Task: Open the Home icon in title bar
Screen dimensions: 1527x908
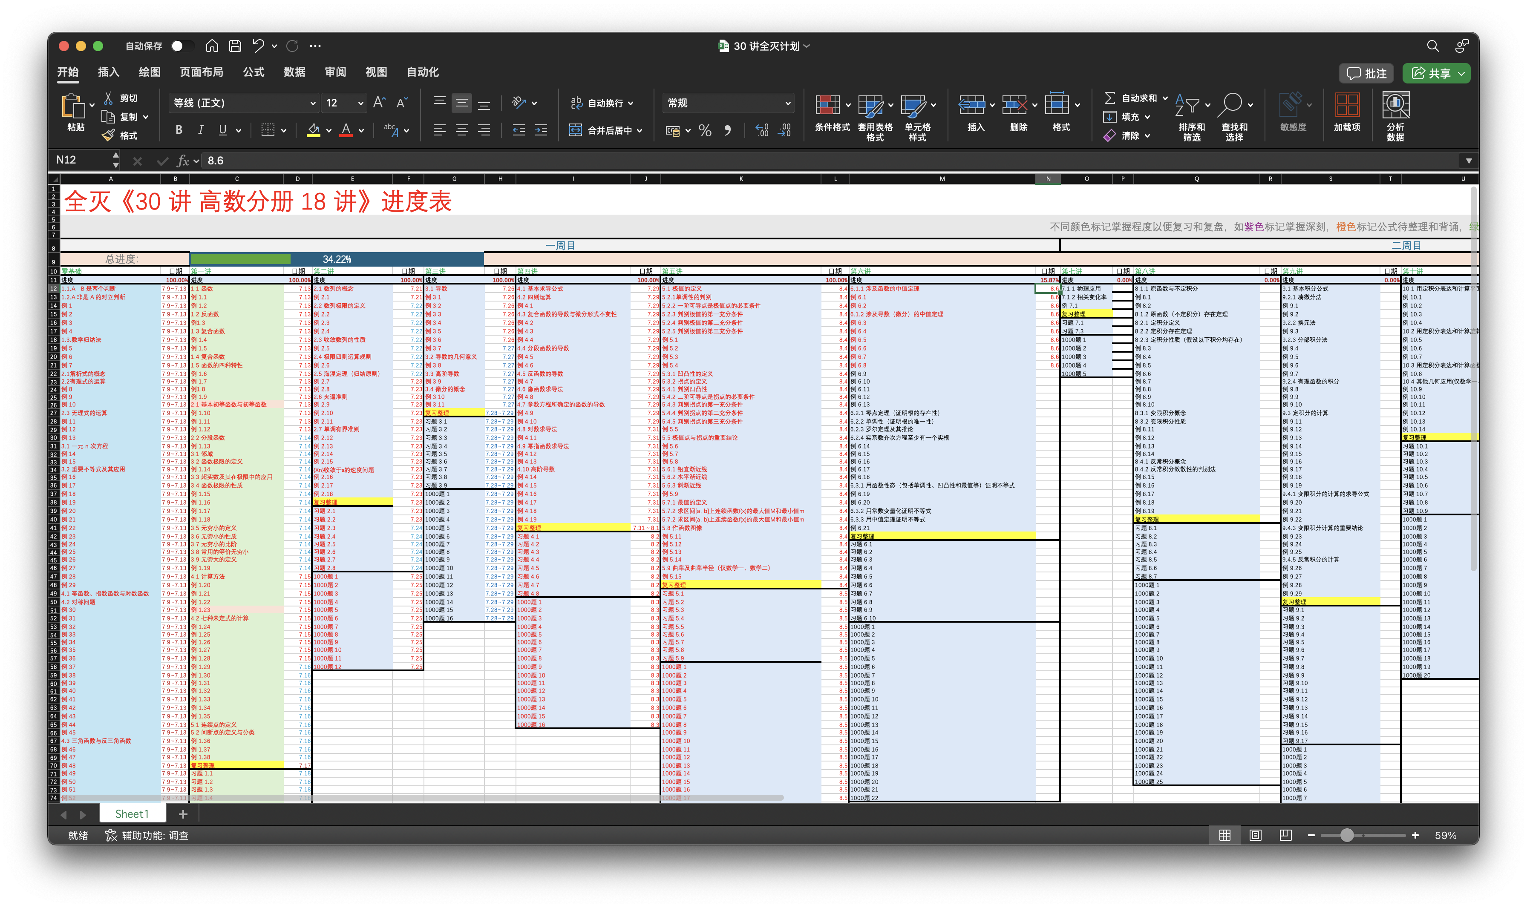Action: [x=212, y=46]
